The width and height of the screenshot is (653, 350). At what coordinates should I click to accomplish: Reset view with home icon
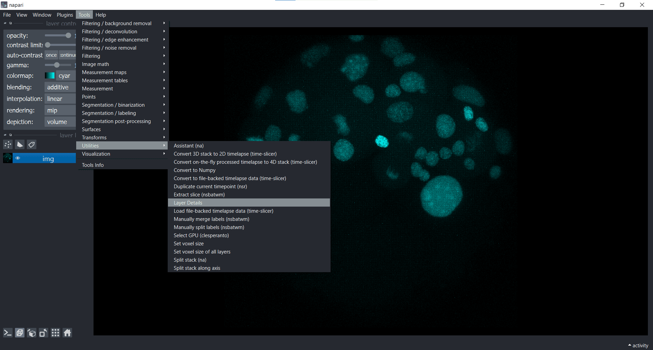67,333
